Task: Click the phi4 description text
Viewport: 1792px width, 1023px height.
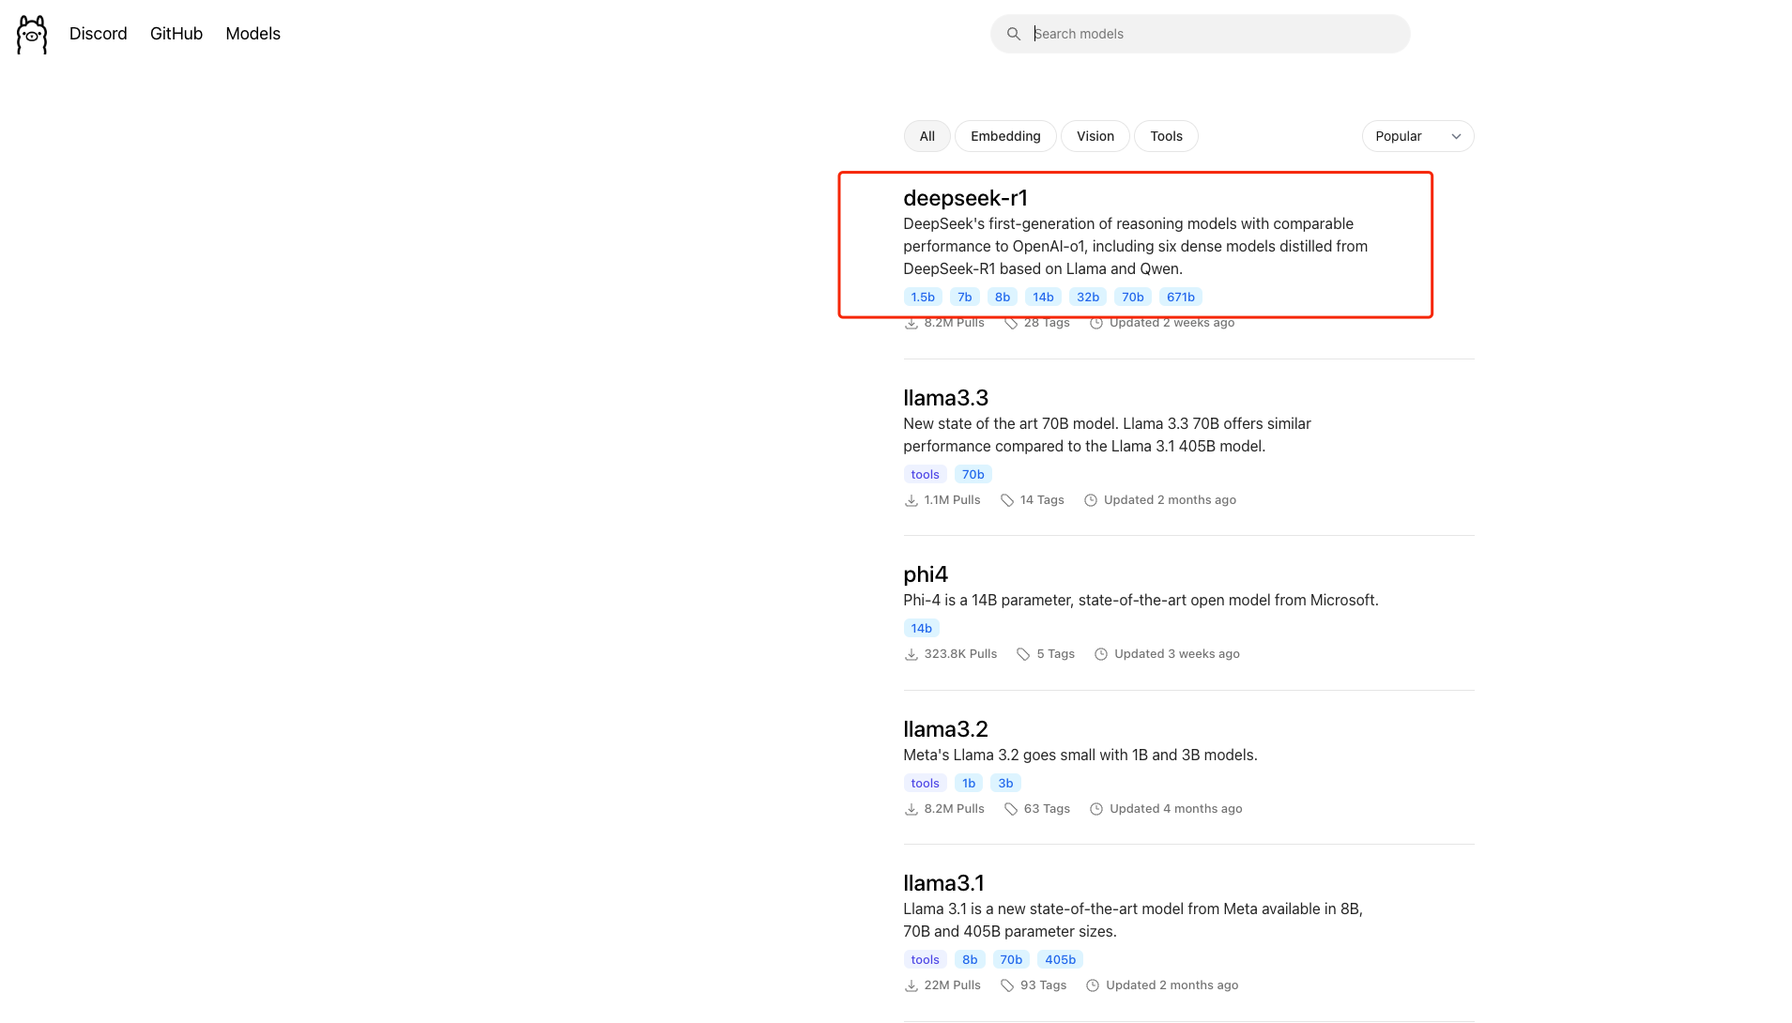Action: [1141, 601]
